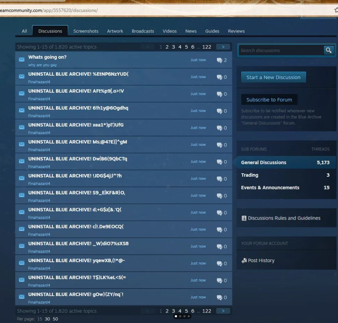Click envelope icon beside 'xea1*)pT)UfG' topic
The width and height of the screenshot is (338, 323).
[22, 127]
